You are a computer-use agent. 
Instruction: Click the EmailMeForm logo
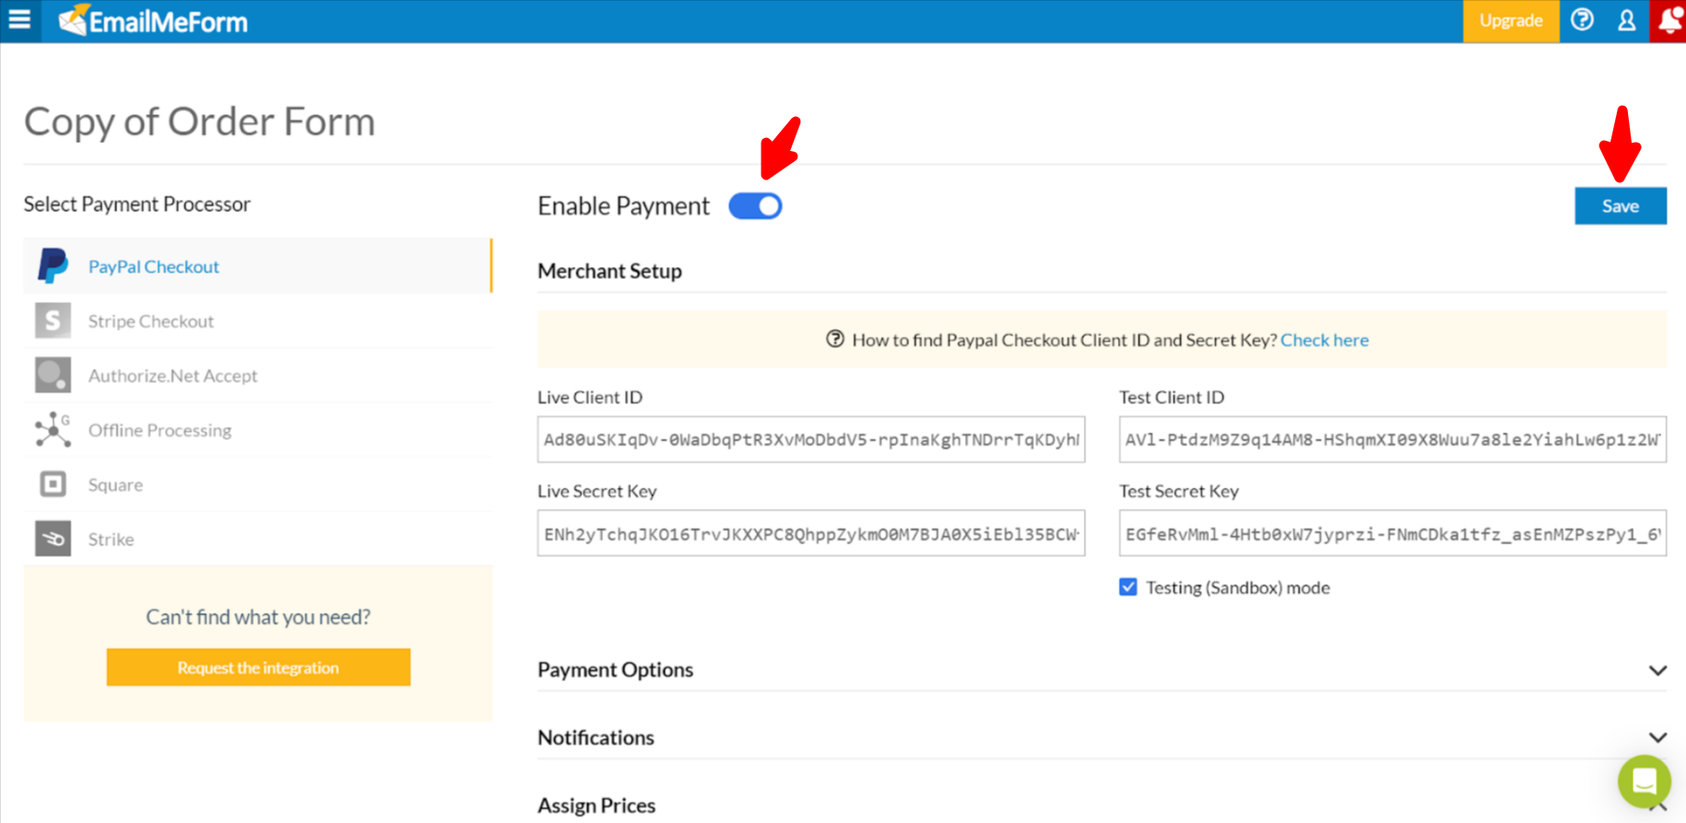(x=153, y=20)
